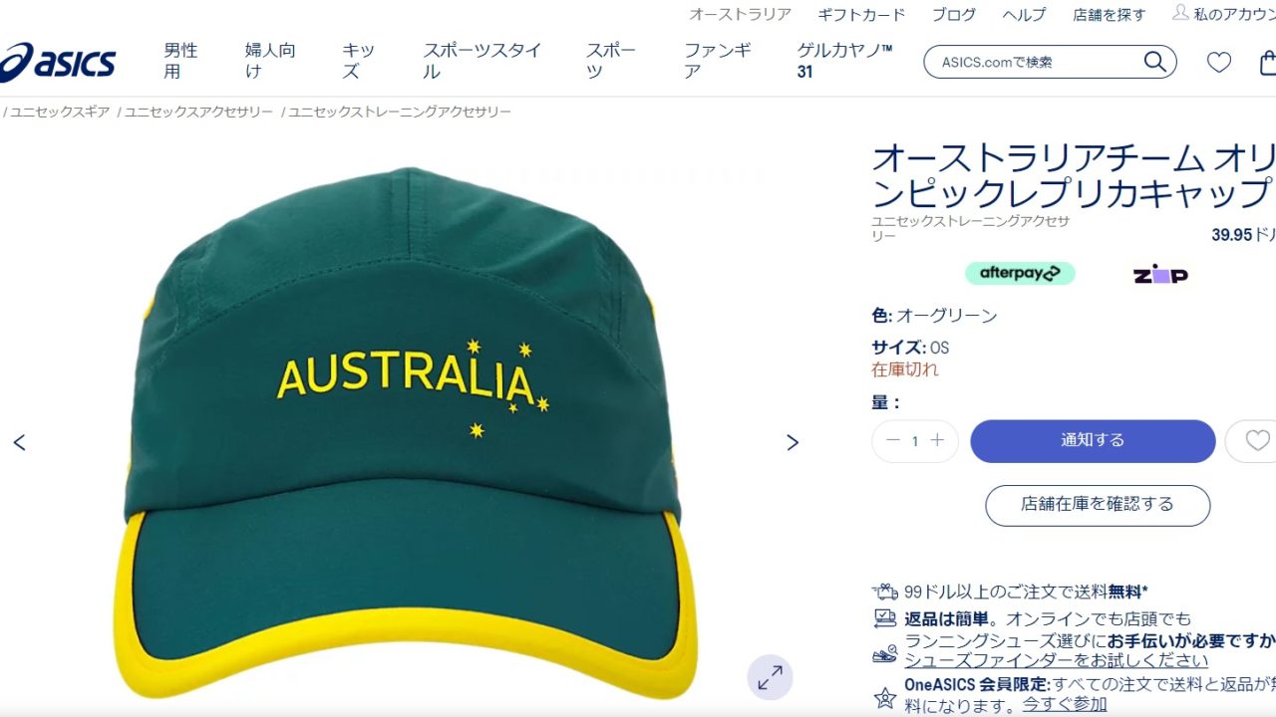Open the キッズ menu
This screenshot has width=1276, height=717.
tap(358, 61)
